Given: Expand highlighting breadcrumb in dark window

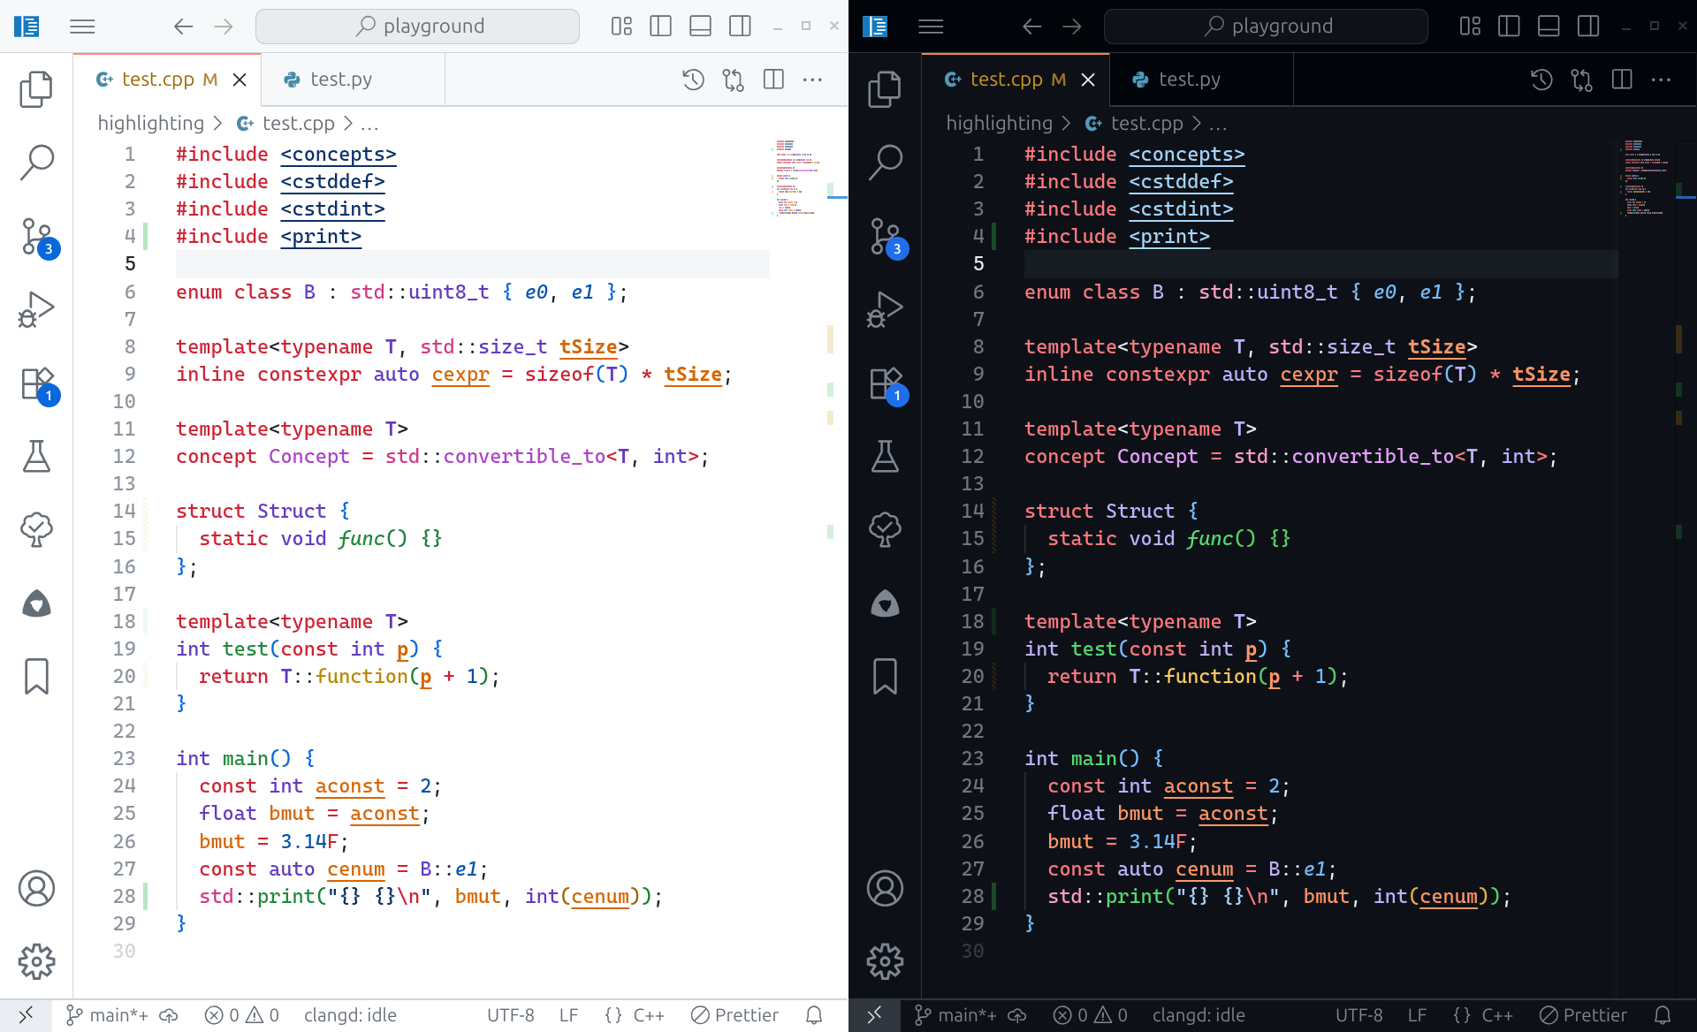Looking at the screenshot, I should (x=999, y=124).
